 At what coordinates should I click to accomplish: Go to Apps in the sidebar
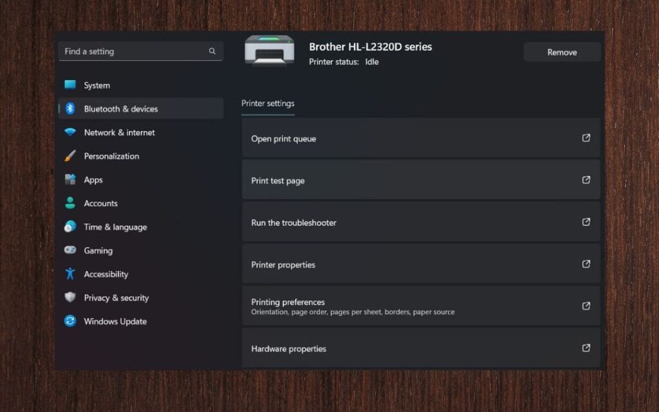coord(93,180)
